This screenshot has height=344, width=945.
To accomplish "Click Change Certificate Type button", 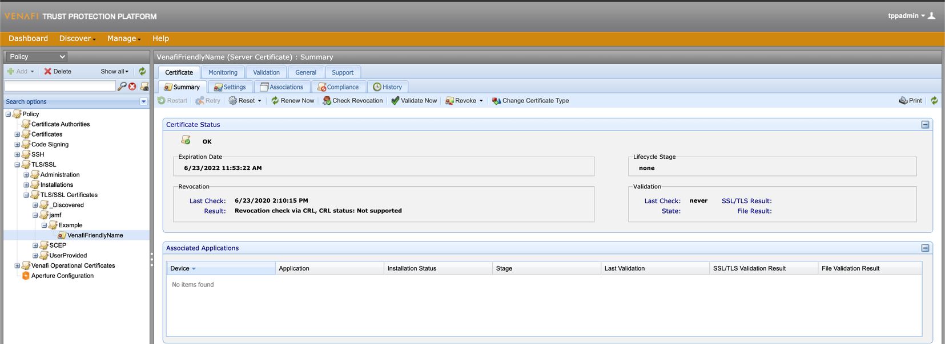I will 530,100.
